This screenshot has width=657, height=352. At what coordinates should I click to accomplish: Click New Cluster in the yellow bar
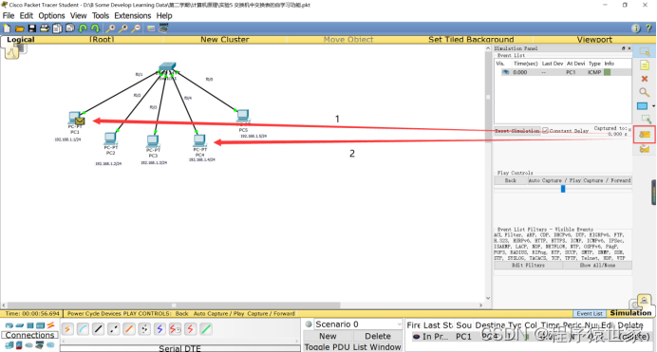[225, 39]
